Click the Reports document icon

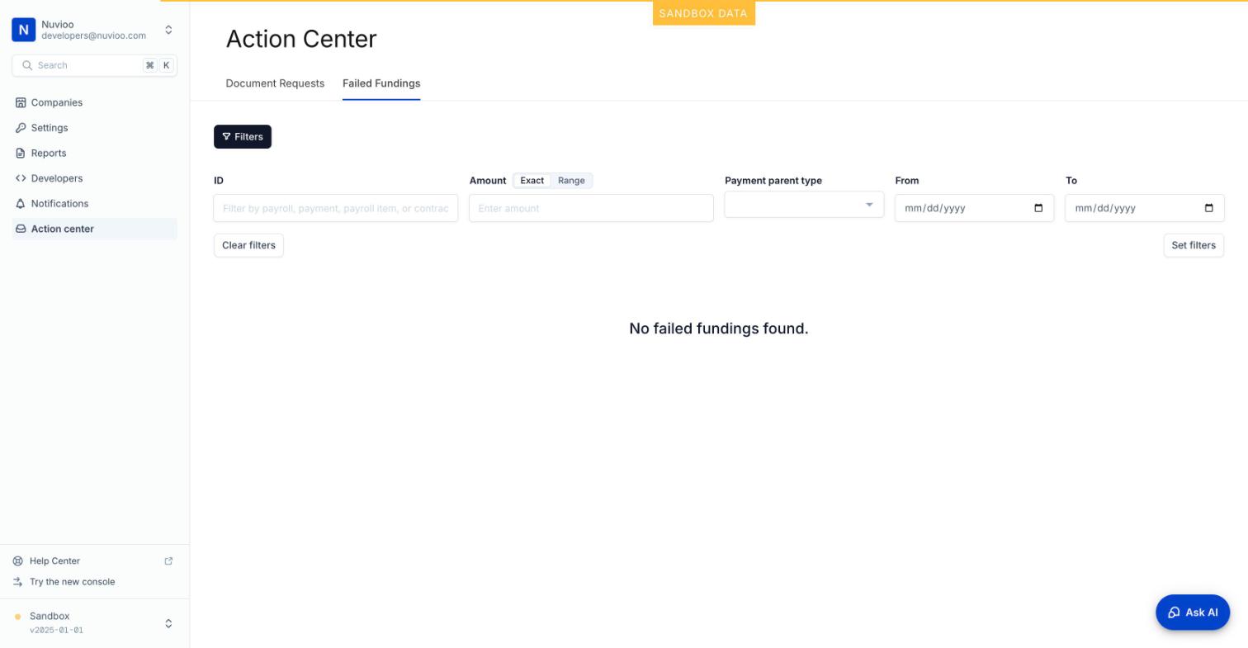[21, 154]
